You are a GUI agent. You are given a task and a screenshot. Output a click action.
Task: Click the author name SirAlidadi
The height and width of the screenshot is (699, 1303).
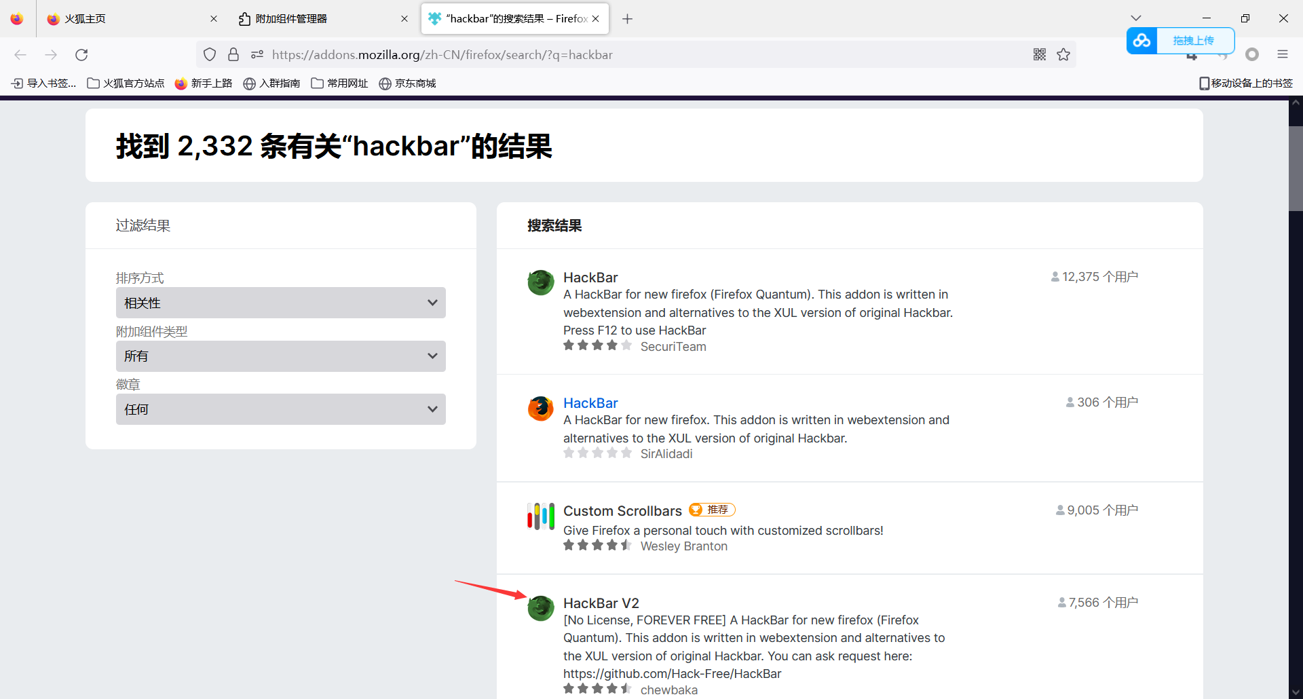[x=666, y=454]
